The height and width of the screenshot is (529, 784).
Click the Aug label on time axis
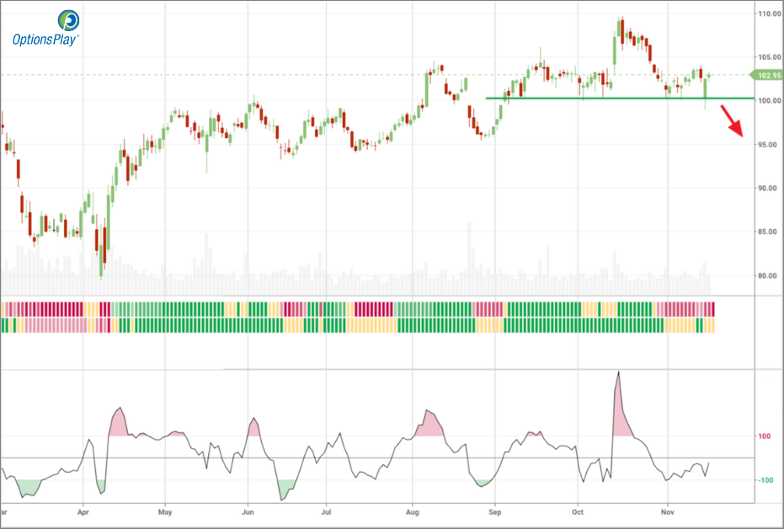(x=413, y=511)
